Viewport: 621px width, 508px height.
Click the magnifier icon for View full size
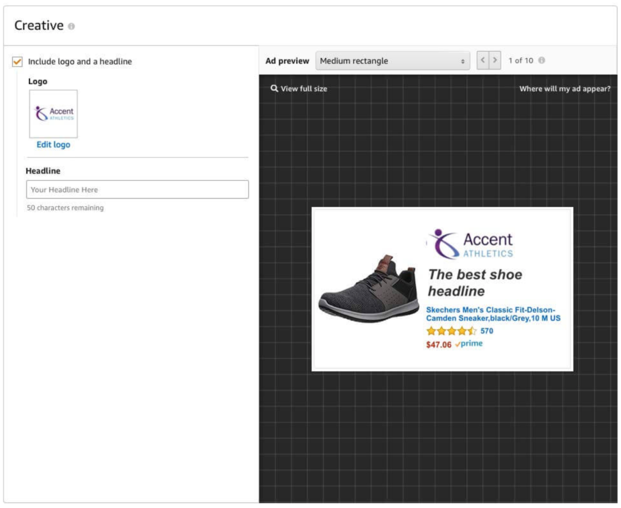click(274, 88)
